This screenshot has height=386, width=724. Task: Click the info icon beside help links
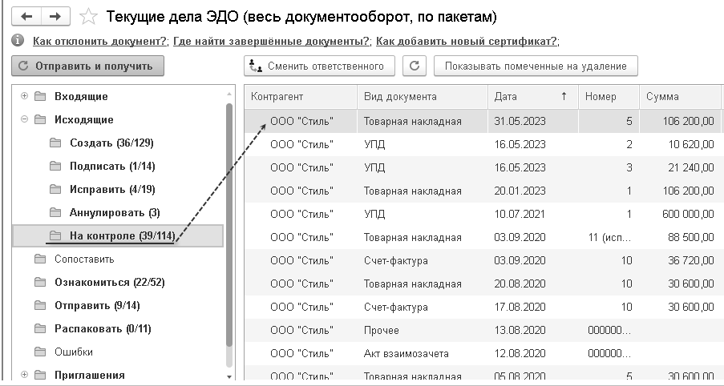coord(18,41)
